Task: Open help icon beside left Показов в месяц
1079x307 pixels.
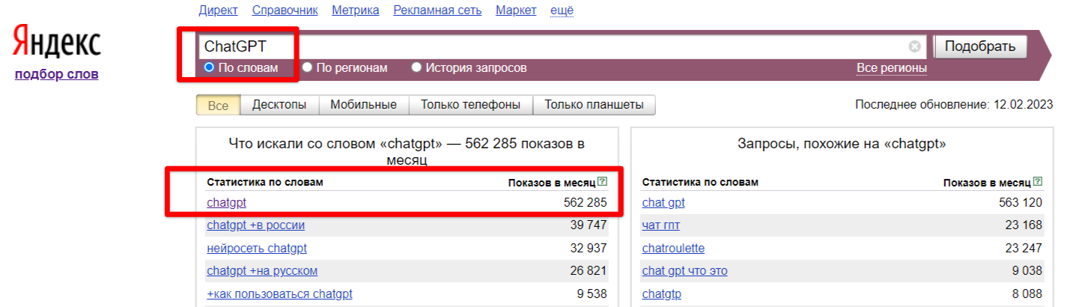Action: (x=602, y=182)
